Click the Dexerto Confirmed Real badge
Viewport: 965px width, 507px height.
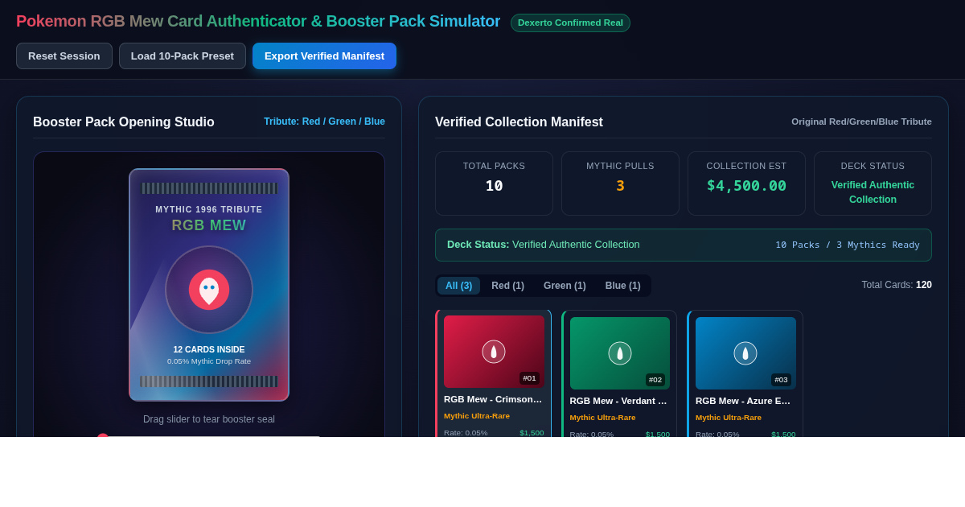[570, 23]
